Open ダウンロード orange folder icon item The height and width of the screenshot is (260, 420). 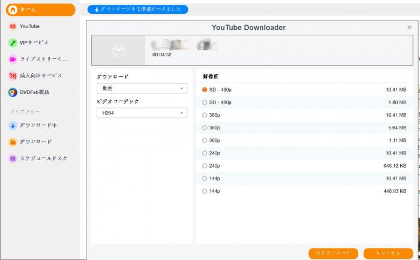pyautogui.click(x=13, y=142)
